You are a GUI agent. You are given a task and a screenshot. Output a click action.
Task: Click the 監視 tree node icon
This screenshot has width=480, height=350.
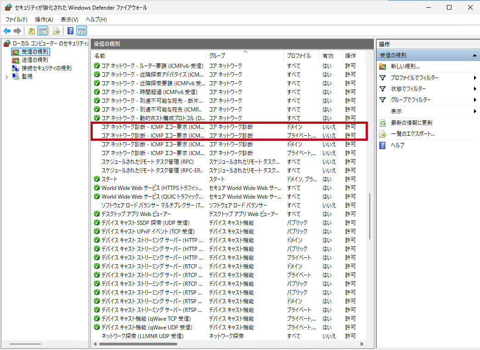[16, 77]
